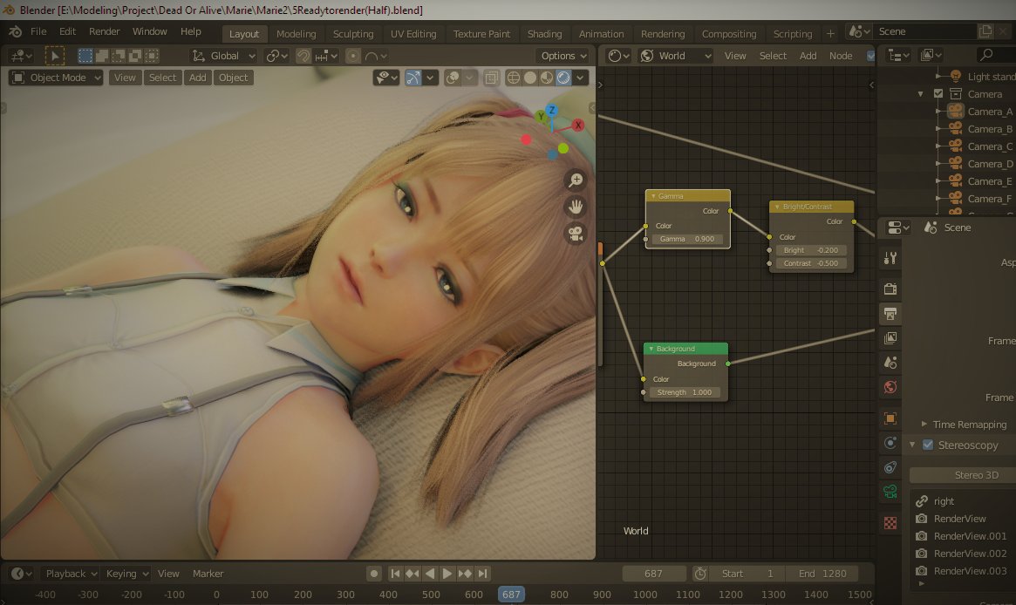The height and width of the screenshot is (605, 1016).
Task: Open the Global transform orientation dropdown
Action: point(223,56)
